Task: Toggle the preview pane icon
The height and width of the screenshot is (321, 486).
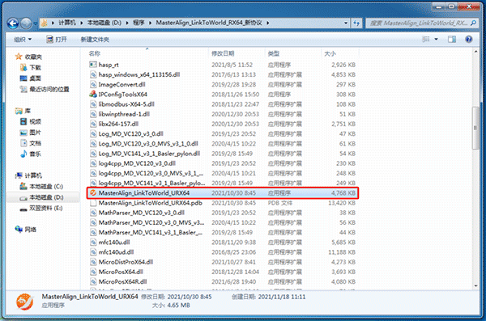Action: point(452,39)
